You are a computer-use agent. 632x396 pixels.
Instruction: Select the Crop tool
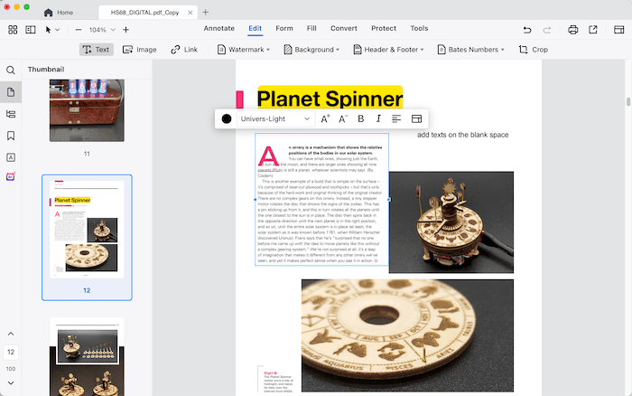click(x=533, y=50)
